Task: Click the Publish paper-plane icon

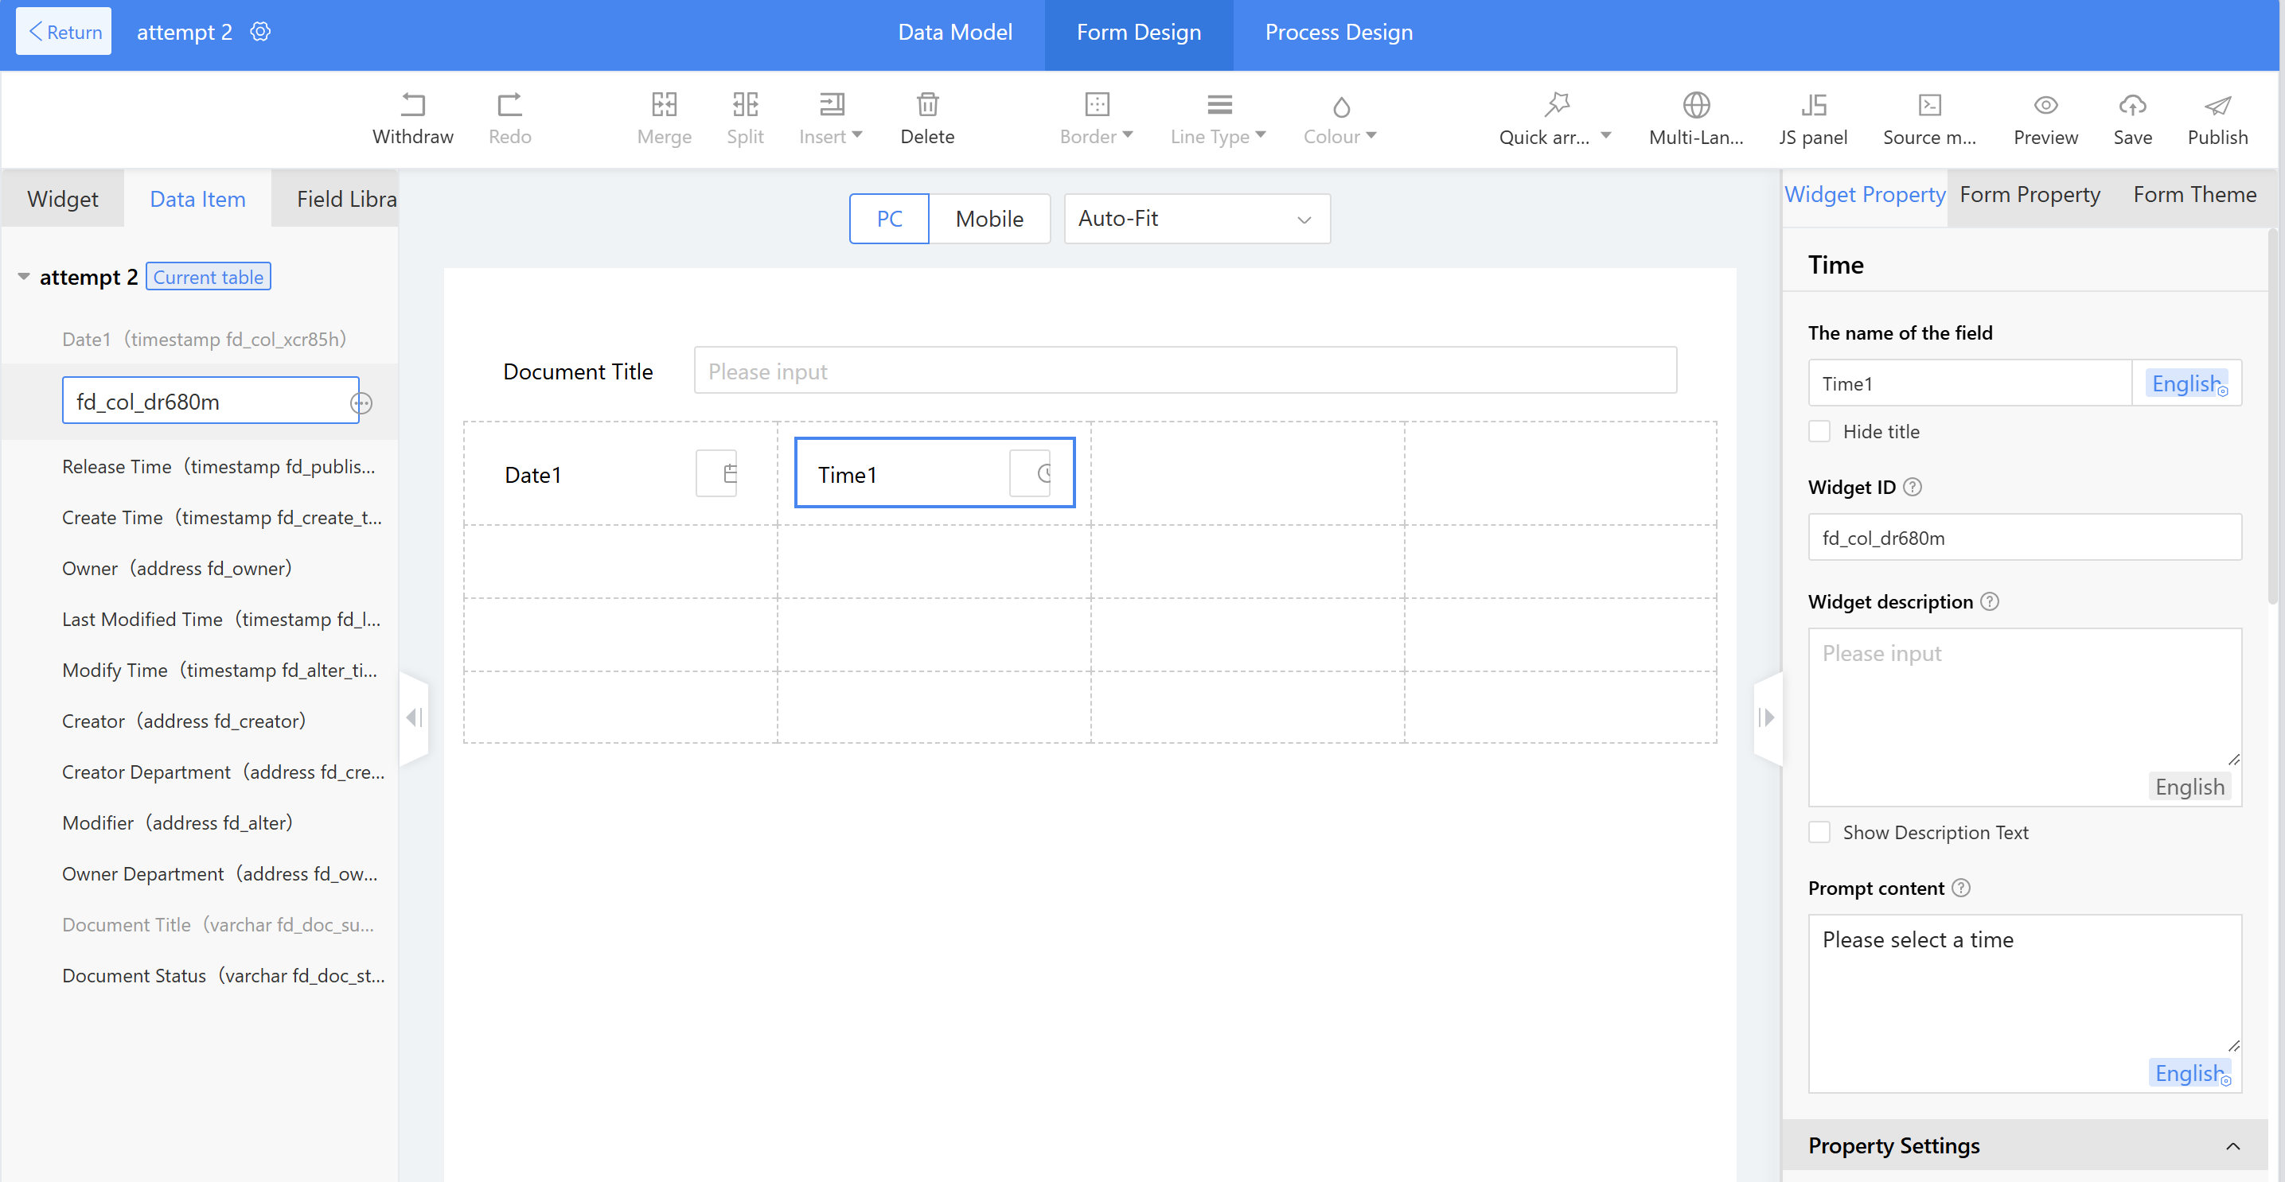Action: coord(2217,106)
